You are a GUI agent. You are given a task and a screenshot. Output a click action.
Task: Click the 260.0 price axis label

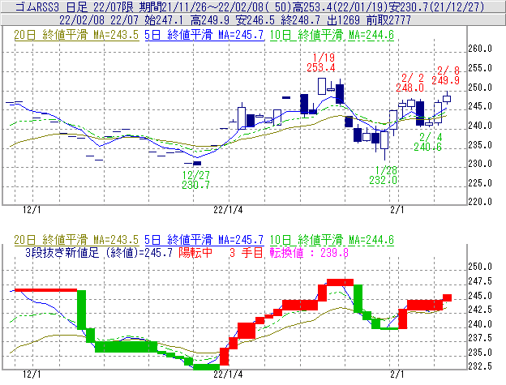[480, 49]
